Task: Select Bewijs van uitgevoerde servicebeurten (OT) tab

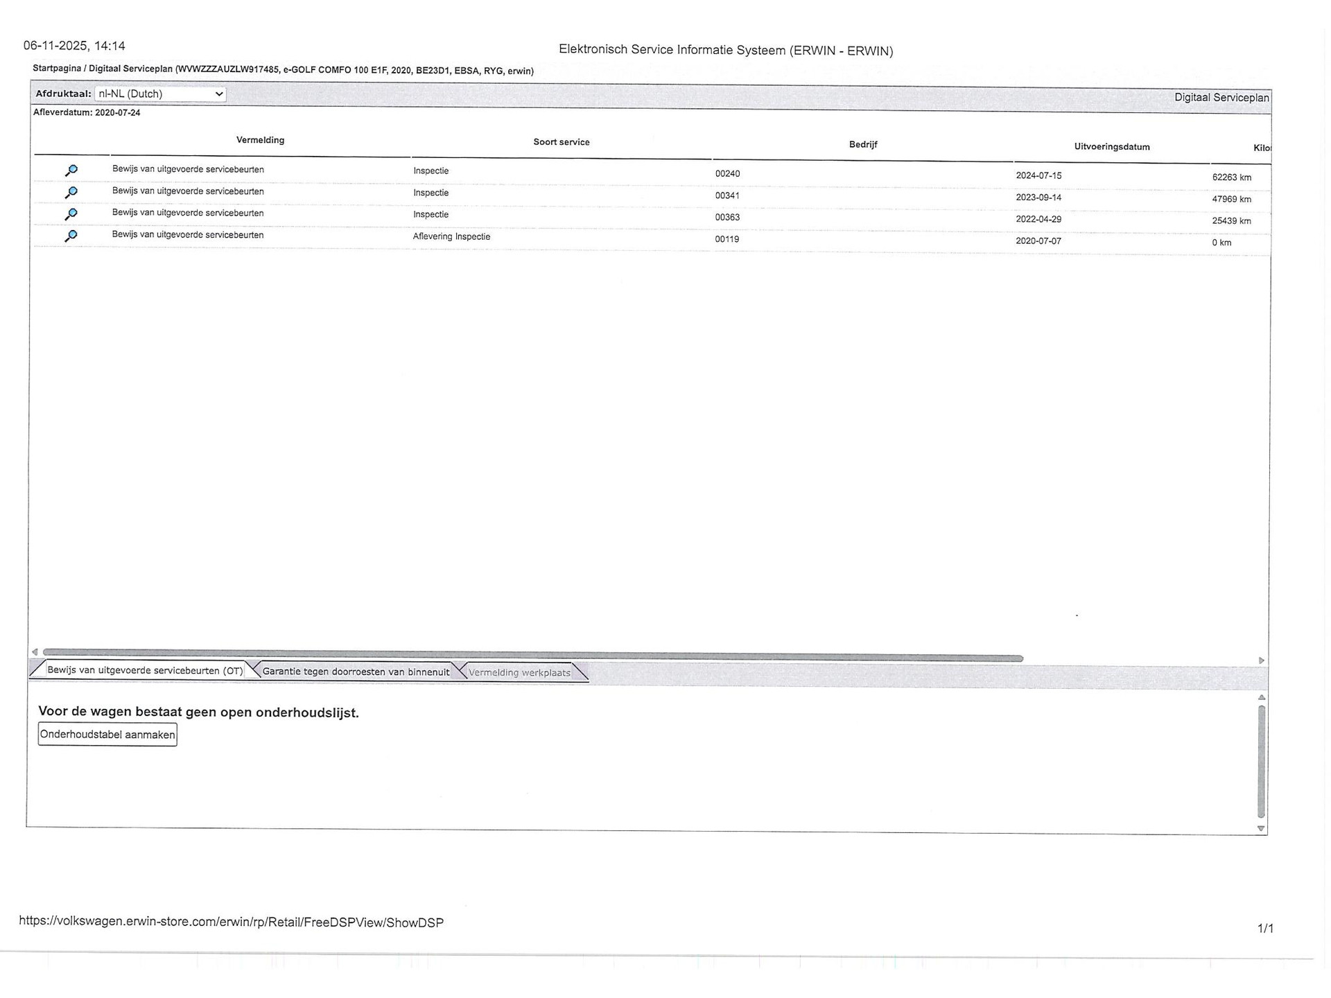Action: coord(145,670)
